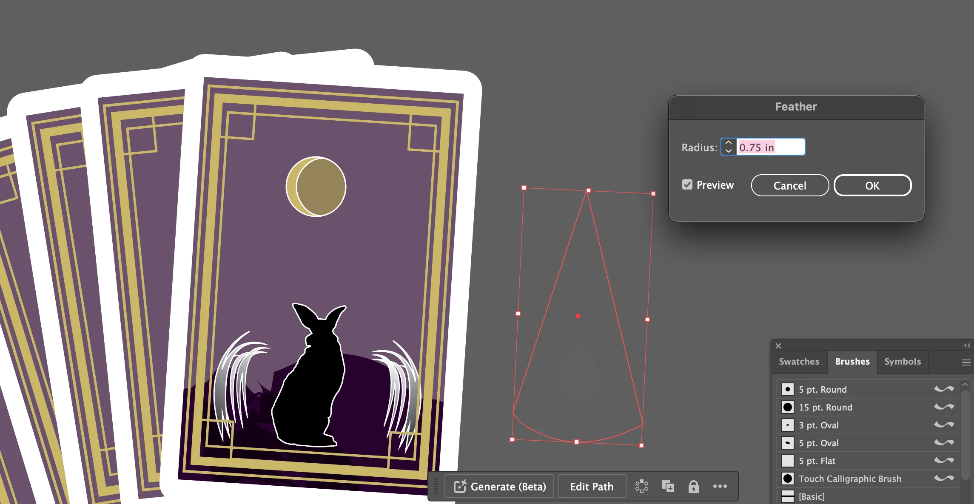The width and height of the screenshot is (974, 504).
Task: Click the Edit Path button
Action: pos(592,487)
